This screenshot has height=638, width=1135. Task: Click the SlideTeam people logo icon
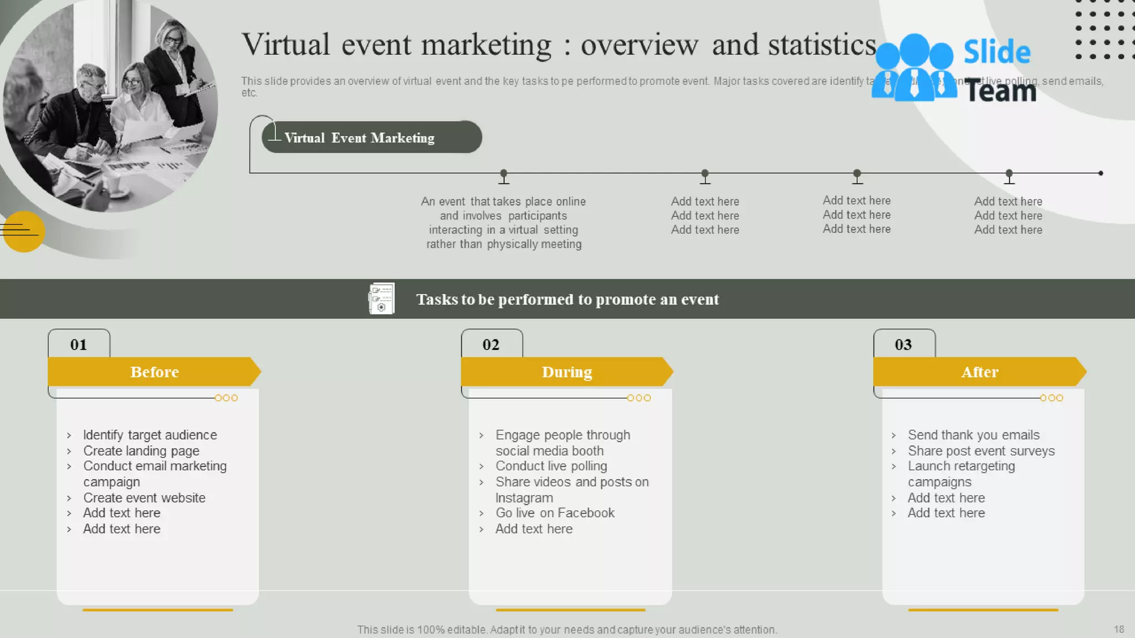pyautogui.click(x=914, y=68)
